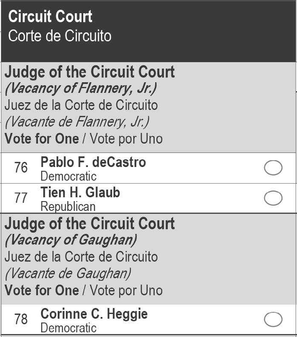Fill in the oval for Corinne C. Heggie
Screen dimensions: 297x337
(x=273, y=320)
